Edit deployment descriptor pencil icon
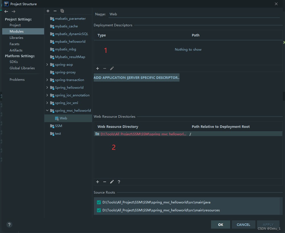The width and height of the screenshot is (285, 233). 112,68
